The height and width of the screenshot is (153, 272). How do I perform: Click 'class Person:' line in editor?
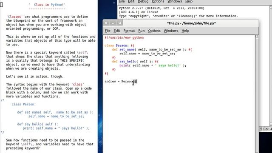[119, 45]
